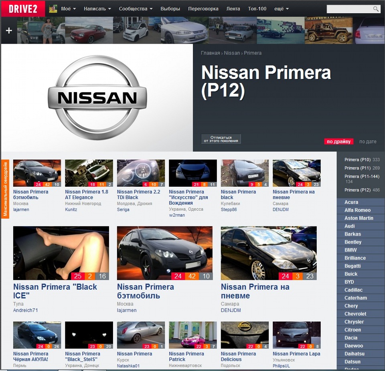Click Отписаться от этого поколения button

[221, 139]
